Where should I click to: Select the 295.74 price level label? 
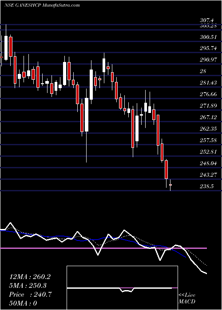point(209,48)
